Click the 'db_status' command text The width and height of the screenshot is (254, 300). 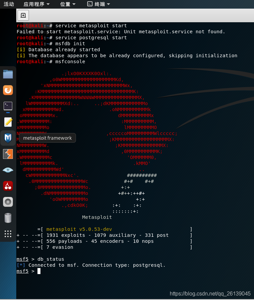tap(51, 259)
